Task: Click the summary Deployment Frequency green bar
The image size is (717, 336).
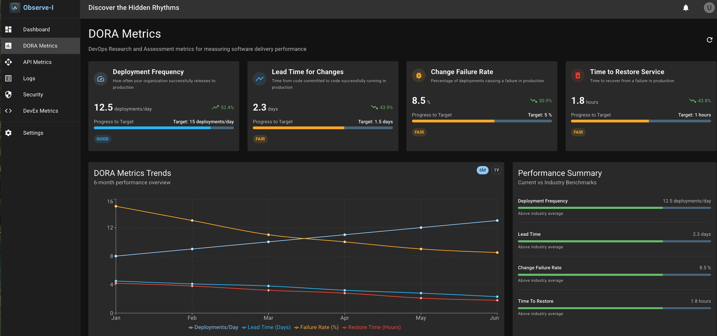Action: point(614,208)
